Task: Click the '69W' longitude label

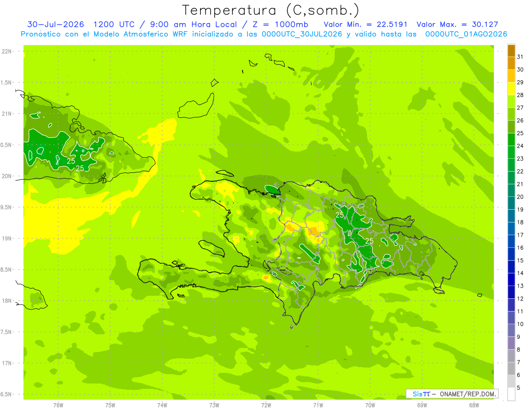Action: click(x=422, y=405)
